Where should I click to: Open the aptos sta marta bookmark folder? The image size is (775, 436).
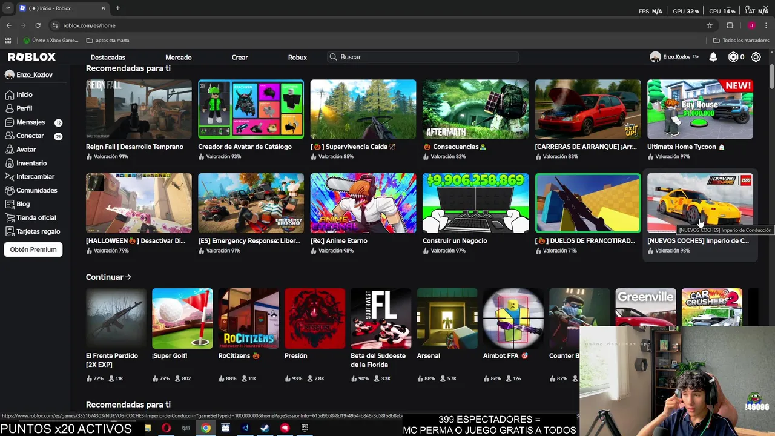[108, 41]
